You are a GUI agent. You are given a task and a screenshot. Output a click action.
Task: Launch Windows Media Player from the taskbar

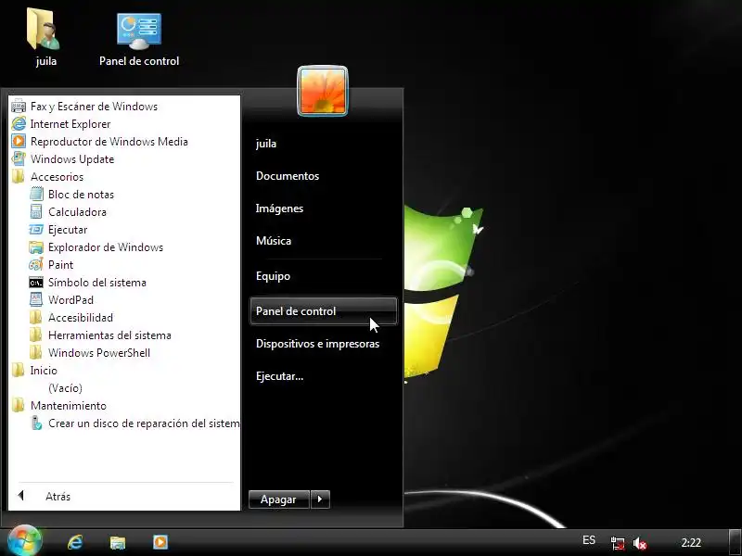[160, 542]
